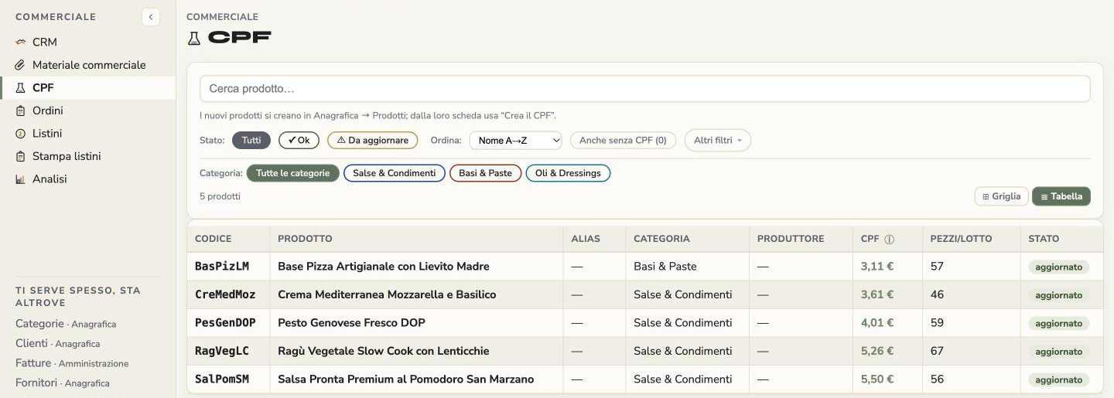
Task: Click the bar chart icon beside Analisi
Action: [21, 179]
